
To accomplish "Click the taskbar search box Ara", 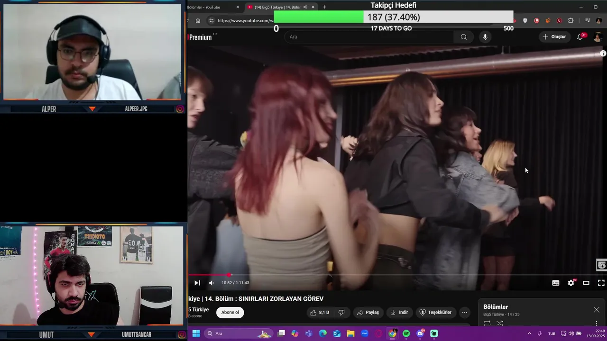I will [x=239, y=333].
